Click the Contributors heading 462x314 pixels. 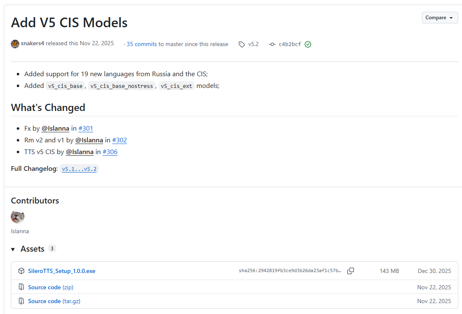click(35, 201)
